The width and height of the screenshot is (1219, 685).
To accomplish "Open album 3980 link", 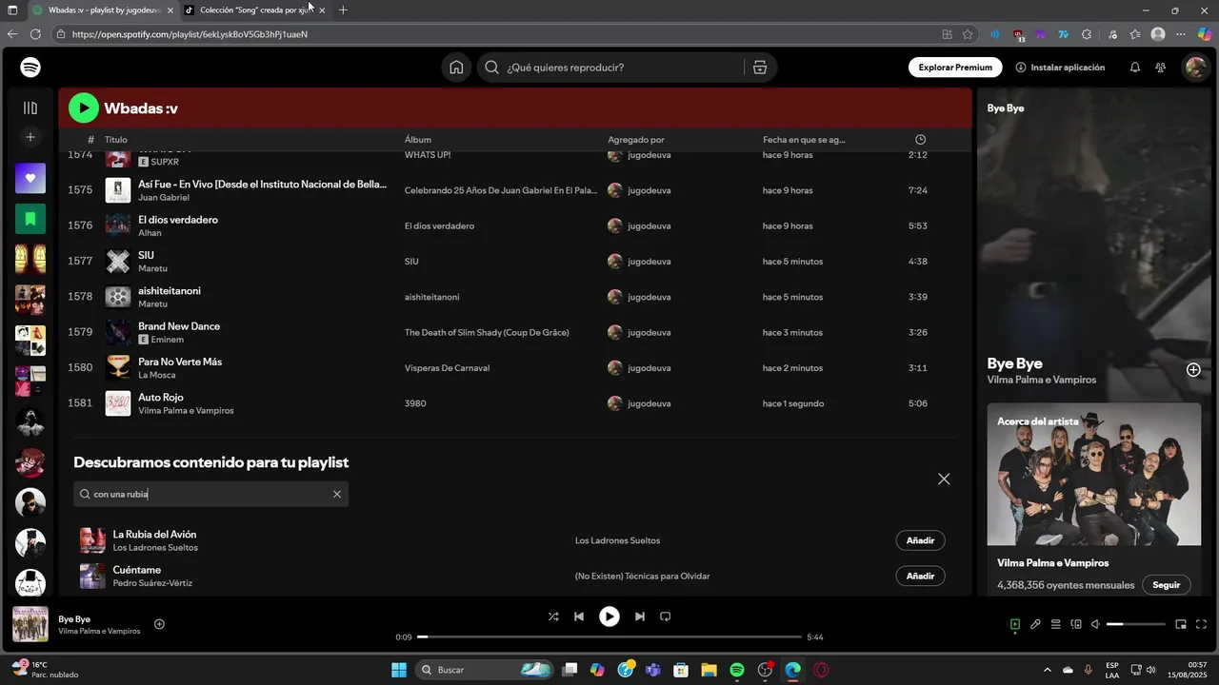I will 415,403.
